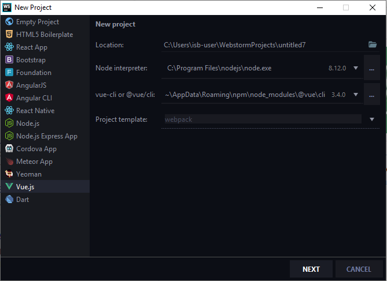The image size is (387, 281).
Task: Click the Dart logo icon
Action: [x=9, y=199]
